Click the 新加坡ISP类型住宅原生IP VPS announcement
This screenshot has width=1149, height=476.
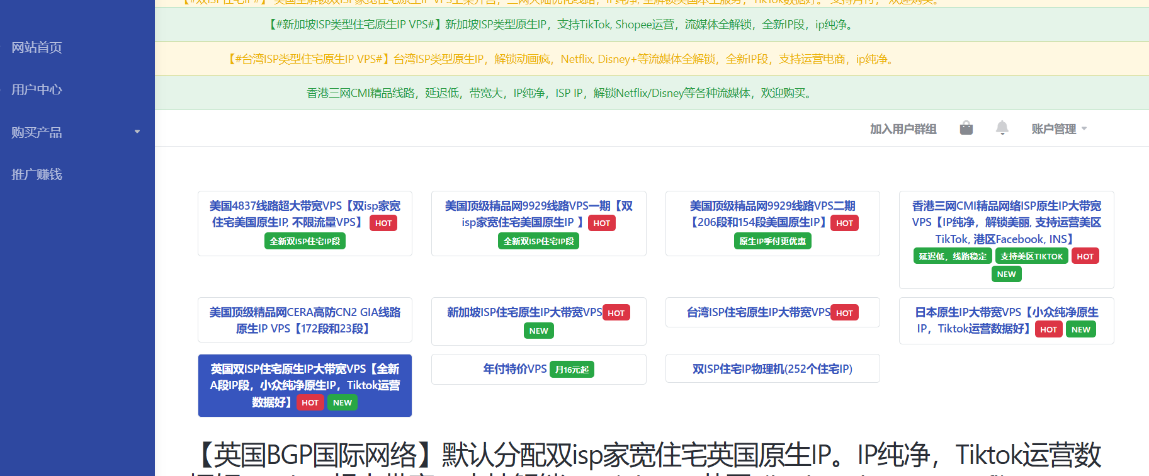pos(652,25)
